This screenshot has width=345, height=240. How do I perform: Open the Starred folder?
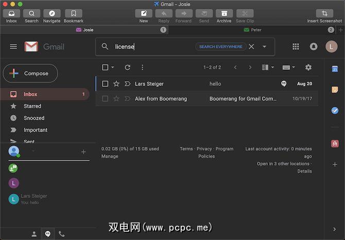(32, 106)
